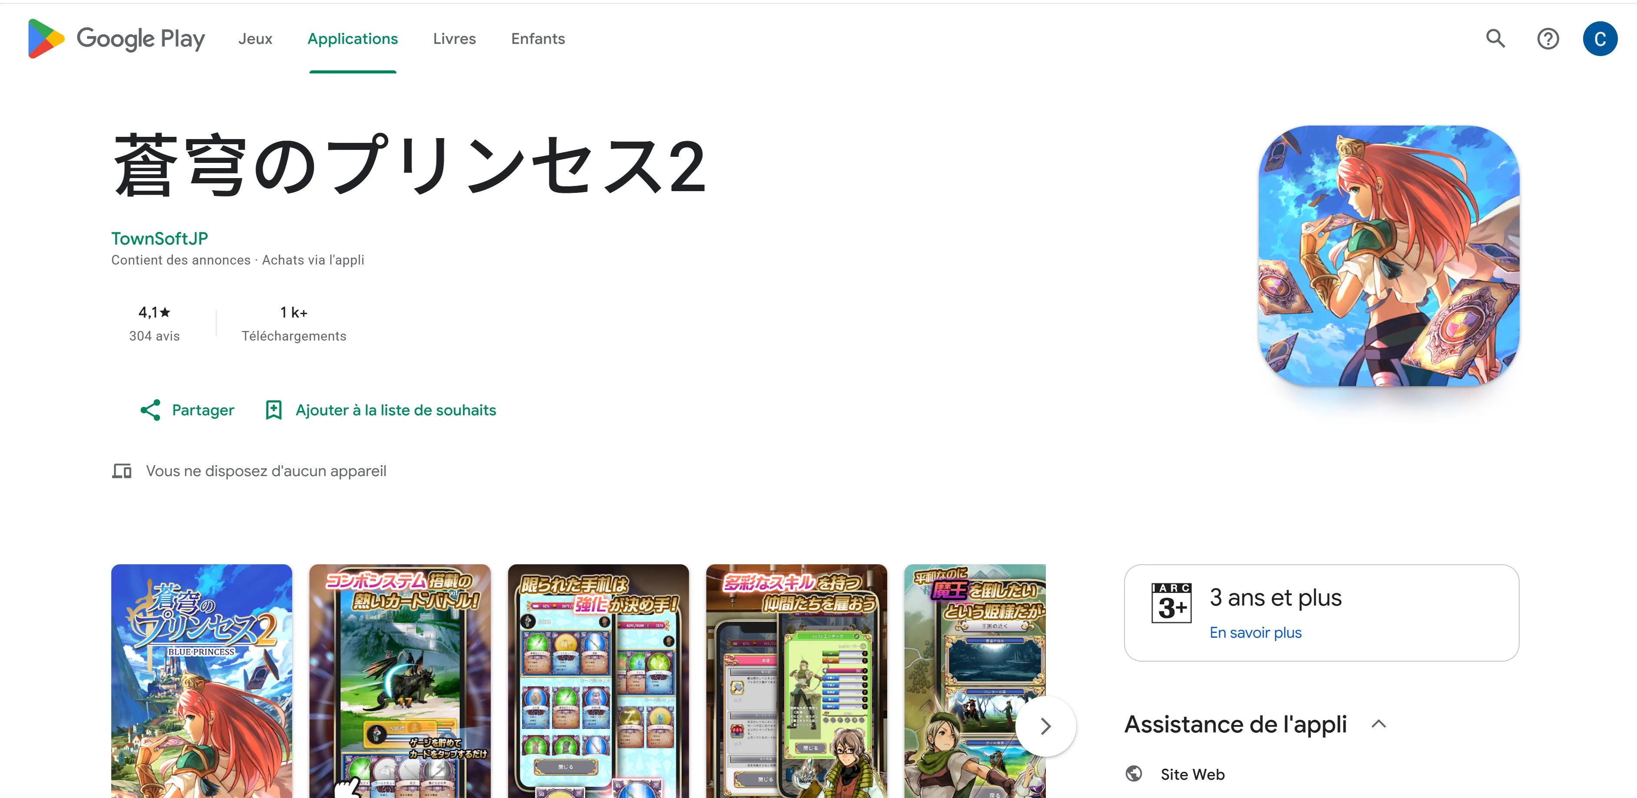Click the Partager share icon
This screenshot has width=1637, height=798.
(150, 410)
